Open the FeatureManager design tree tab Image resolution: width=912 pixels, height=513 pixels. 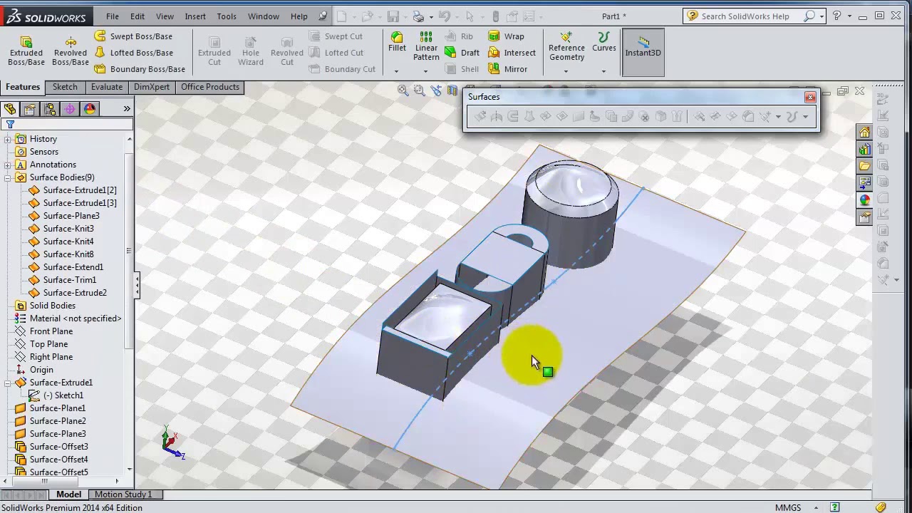click(x=10, y=109)
